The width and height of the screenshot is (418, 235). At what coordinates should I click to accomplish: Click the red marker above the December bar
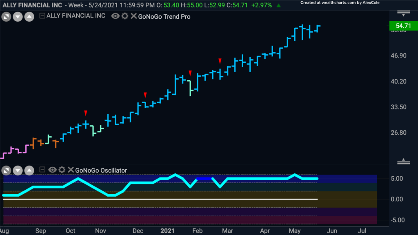coord(145,95)
